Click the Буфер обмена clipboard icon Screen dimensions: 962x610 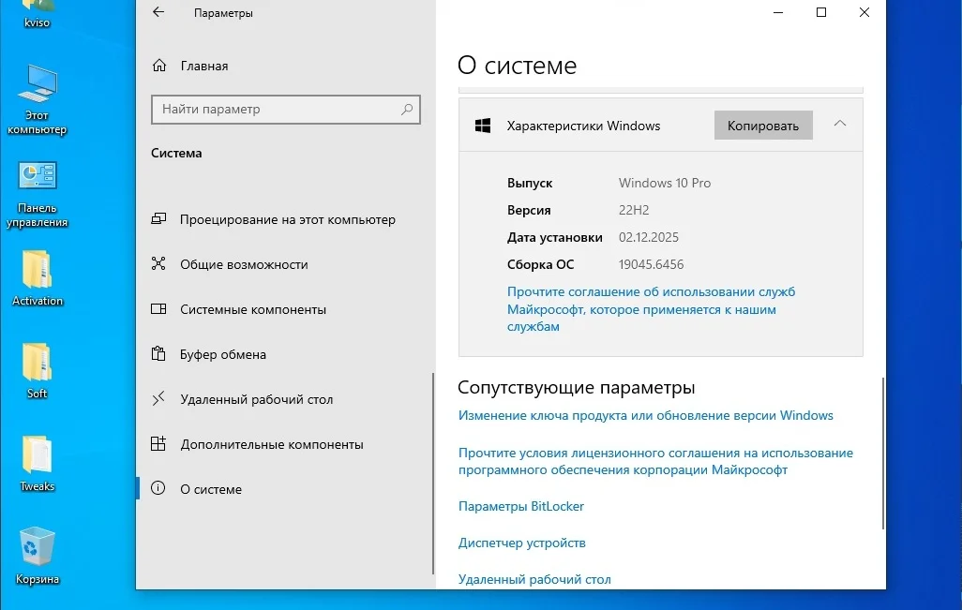tap(158, 354)
